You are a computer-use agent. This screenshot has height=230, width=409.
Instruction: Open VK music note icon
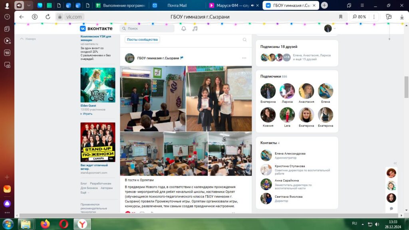pyautogui.click(x=195, y=29)
